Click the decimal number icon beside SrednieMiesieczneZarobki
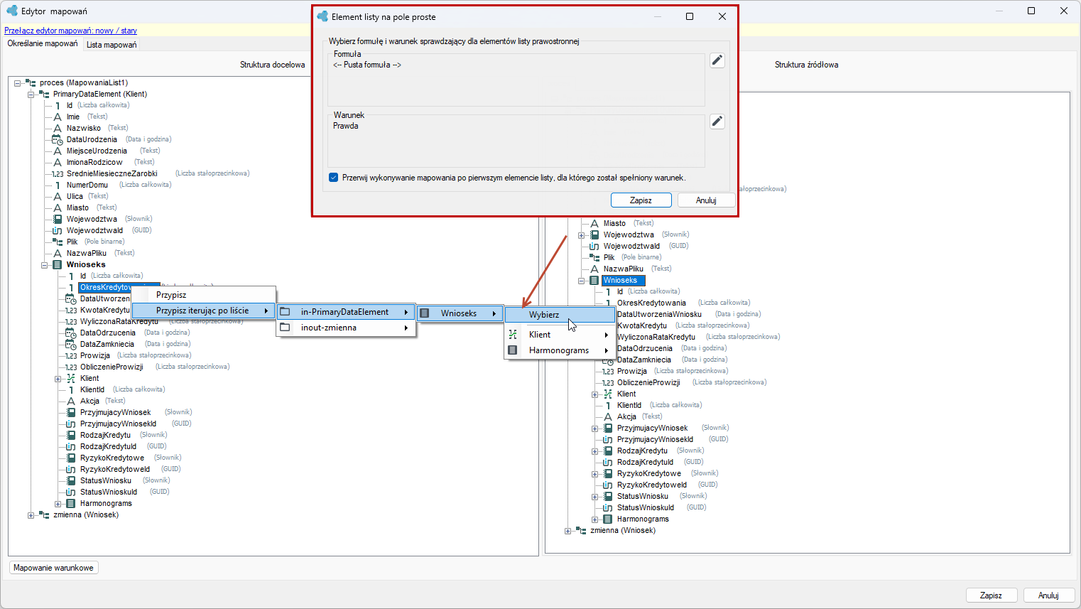Viewport: 1081px width, 609px height. pos(58,173)
